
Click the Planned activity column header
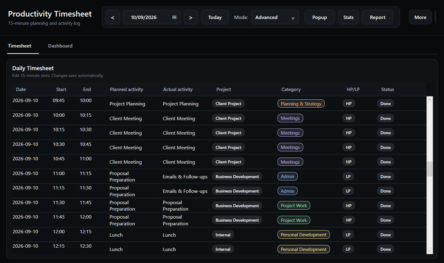(x=126, y=90)
